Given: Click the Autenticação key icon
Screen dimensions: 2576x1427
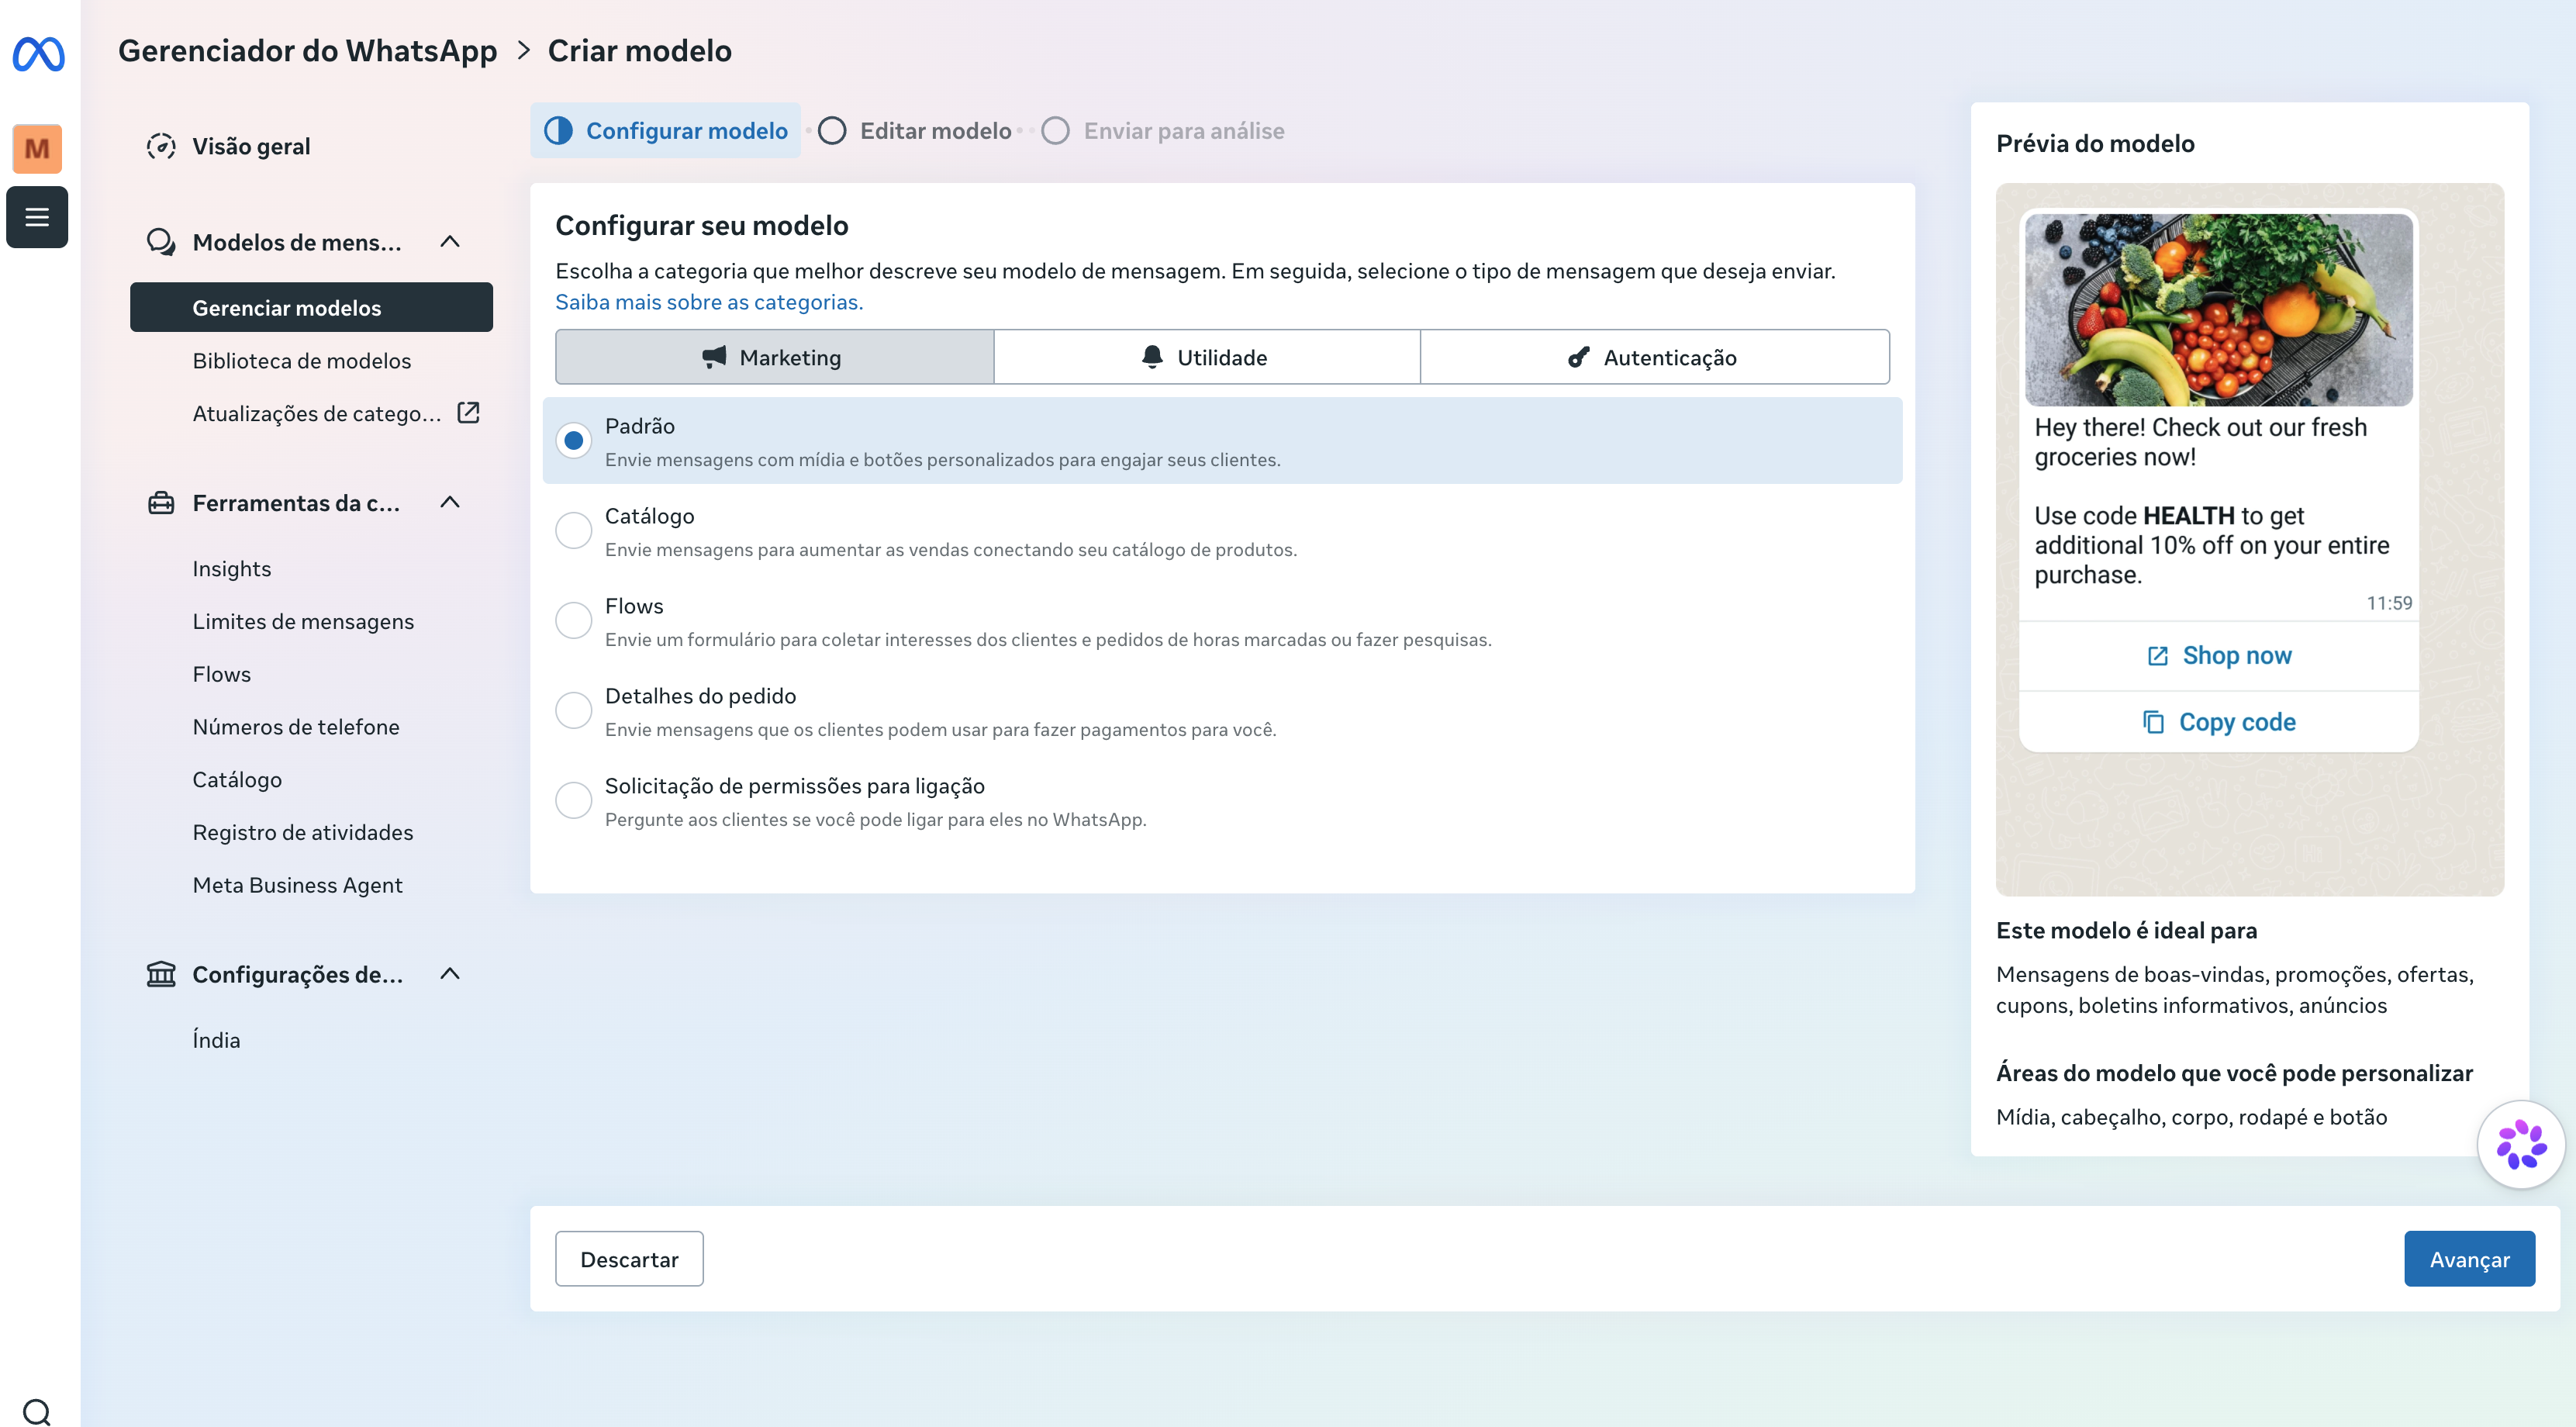Looking at the screenshot, I should pyautogui.click(x=1578, y=357).
